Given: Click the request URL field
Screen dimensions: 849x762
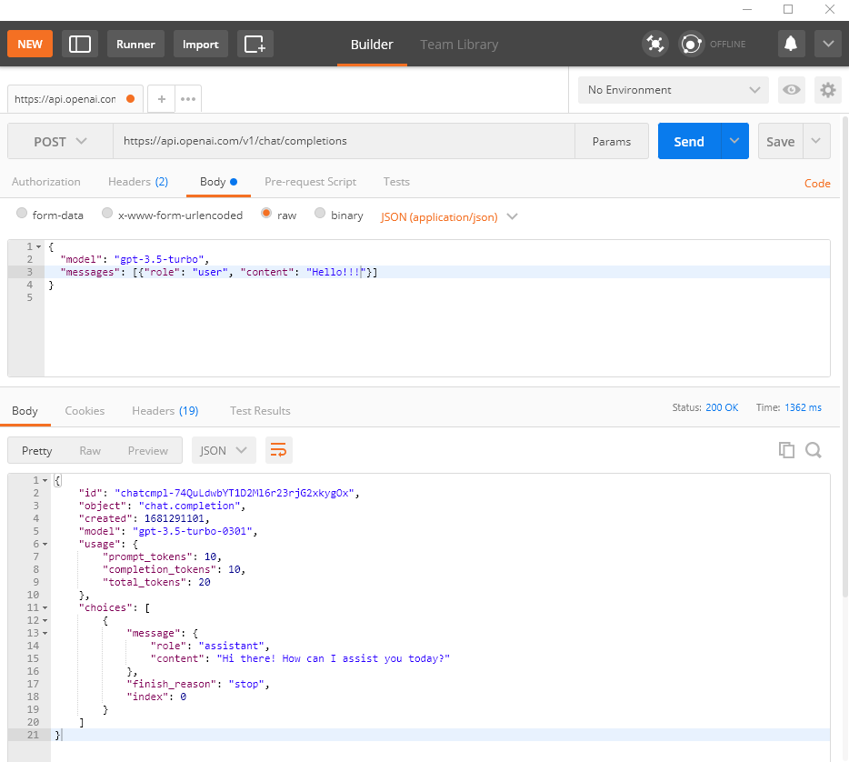Looking at the screenshot, I should 344,141.
